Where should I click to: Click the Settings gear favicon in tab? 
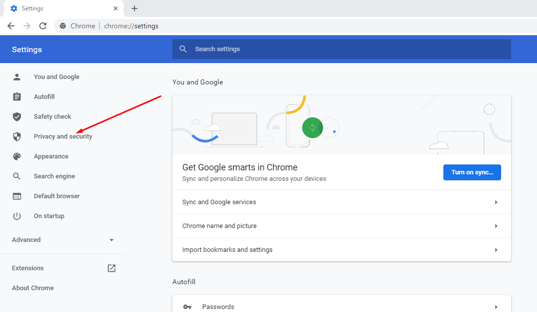(x=14, y=8)
